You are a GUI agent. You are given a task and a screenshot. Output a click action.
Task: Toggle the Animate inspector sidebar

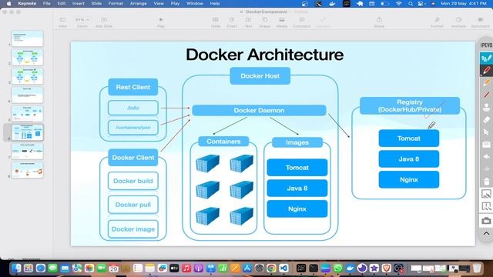[x=458, y=22]
